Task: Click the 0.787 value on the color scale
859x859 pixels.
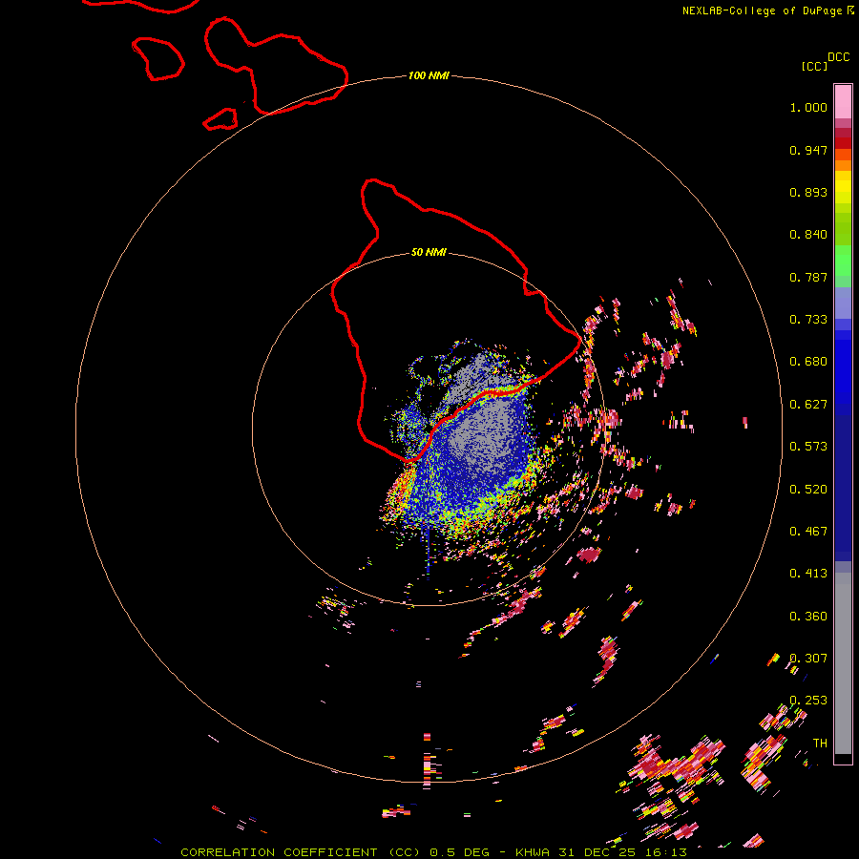Action: coord(808,277)
